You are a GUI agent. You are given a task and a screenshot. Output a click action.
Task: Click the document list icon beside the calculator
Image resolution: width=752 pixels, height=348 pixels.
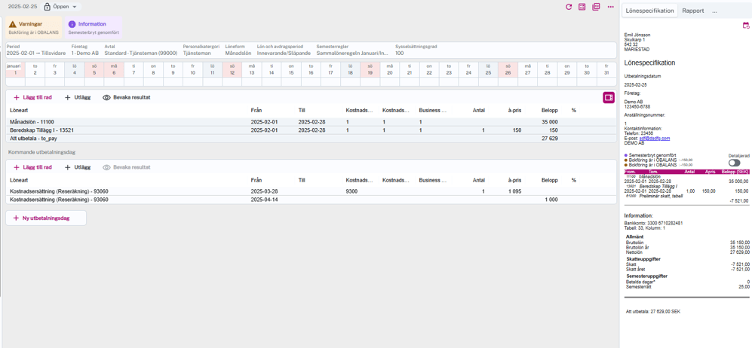596,7
